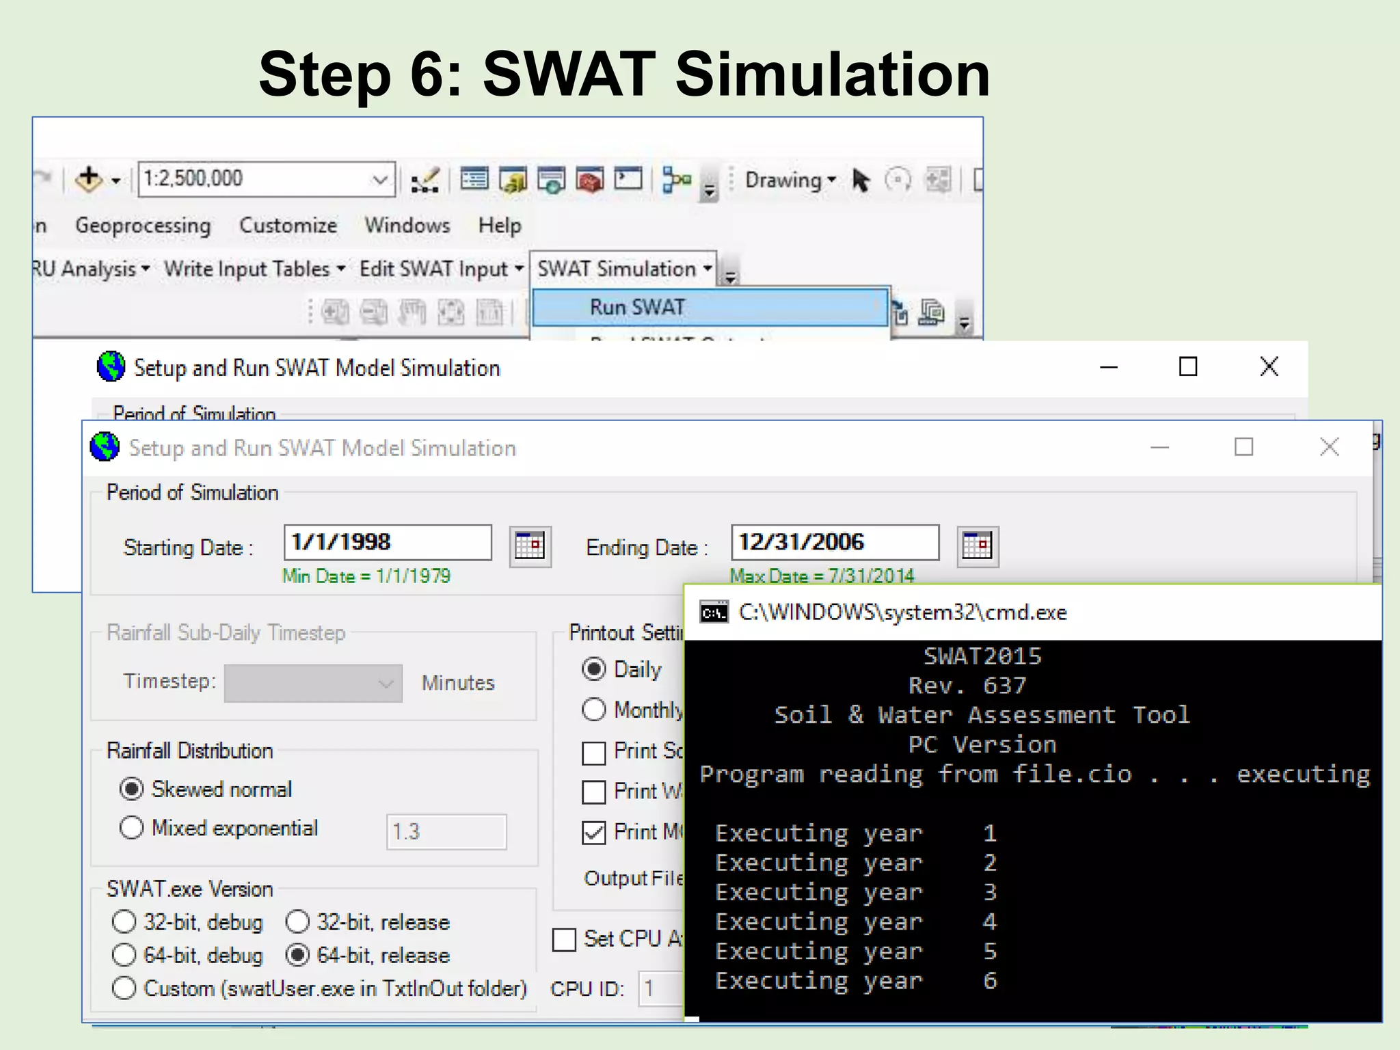1400x1050 pixels.
Task: Enable the Set CPU Affinity checkbox
Action: (564, 940)
